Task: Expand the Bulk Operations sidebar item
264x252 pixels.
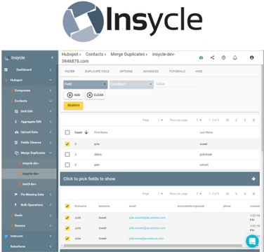Action: coord(51,205)
